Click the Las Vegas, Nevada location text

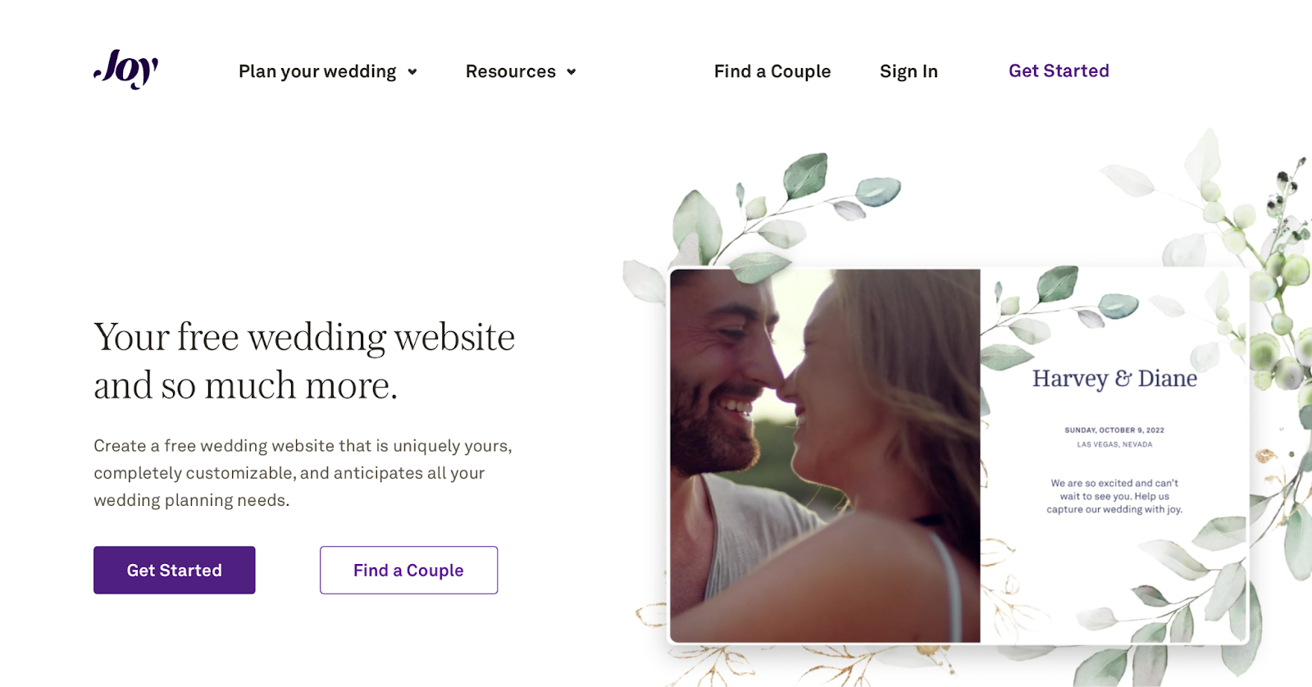point(1114,444)
